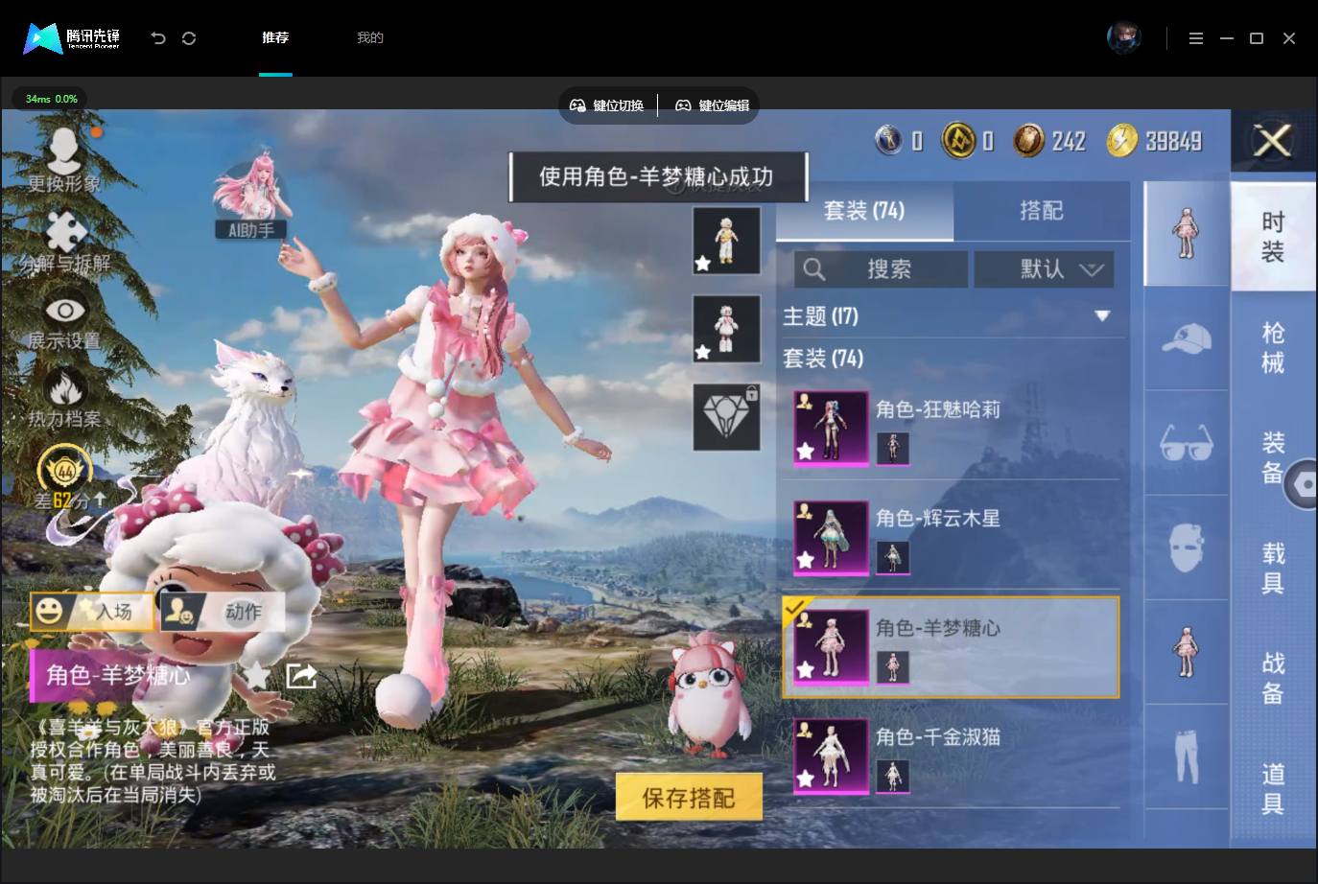1318x884 pixels.
Task: Switch to the 套装 (74) tab
Action: [x=864, y=211]
